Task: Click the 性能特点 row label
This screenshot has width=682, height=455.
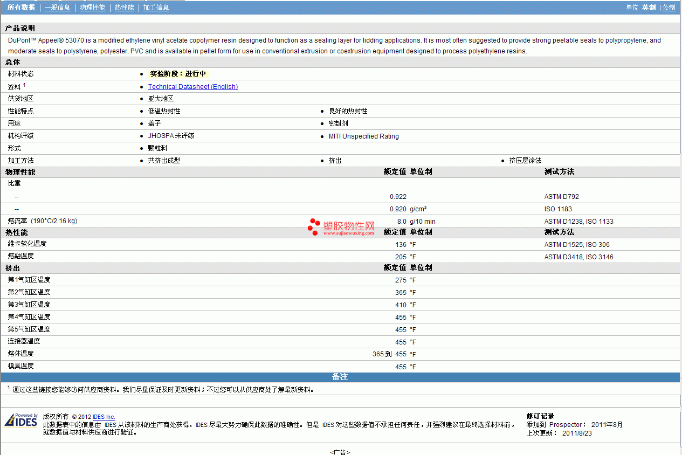Action: [20, 111]
